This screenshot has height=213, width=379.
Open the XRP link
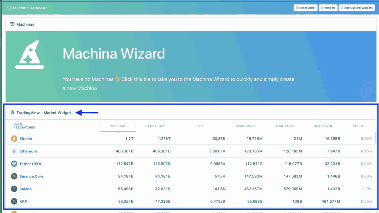[23, 201]
